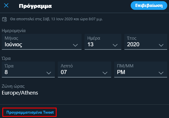The image size is (169, 118).
Task: Click the Europe/Athens time zone text
Action: [x=20, y=93]
